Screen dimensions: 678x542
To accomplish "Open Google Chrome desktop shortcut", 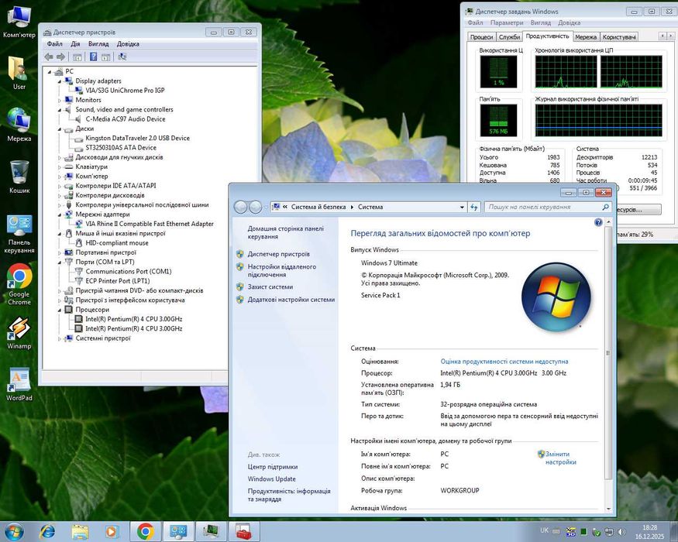I will (x=19, y=276).
